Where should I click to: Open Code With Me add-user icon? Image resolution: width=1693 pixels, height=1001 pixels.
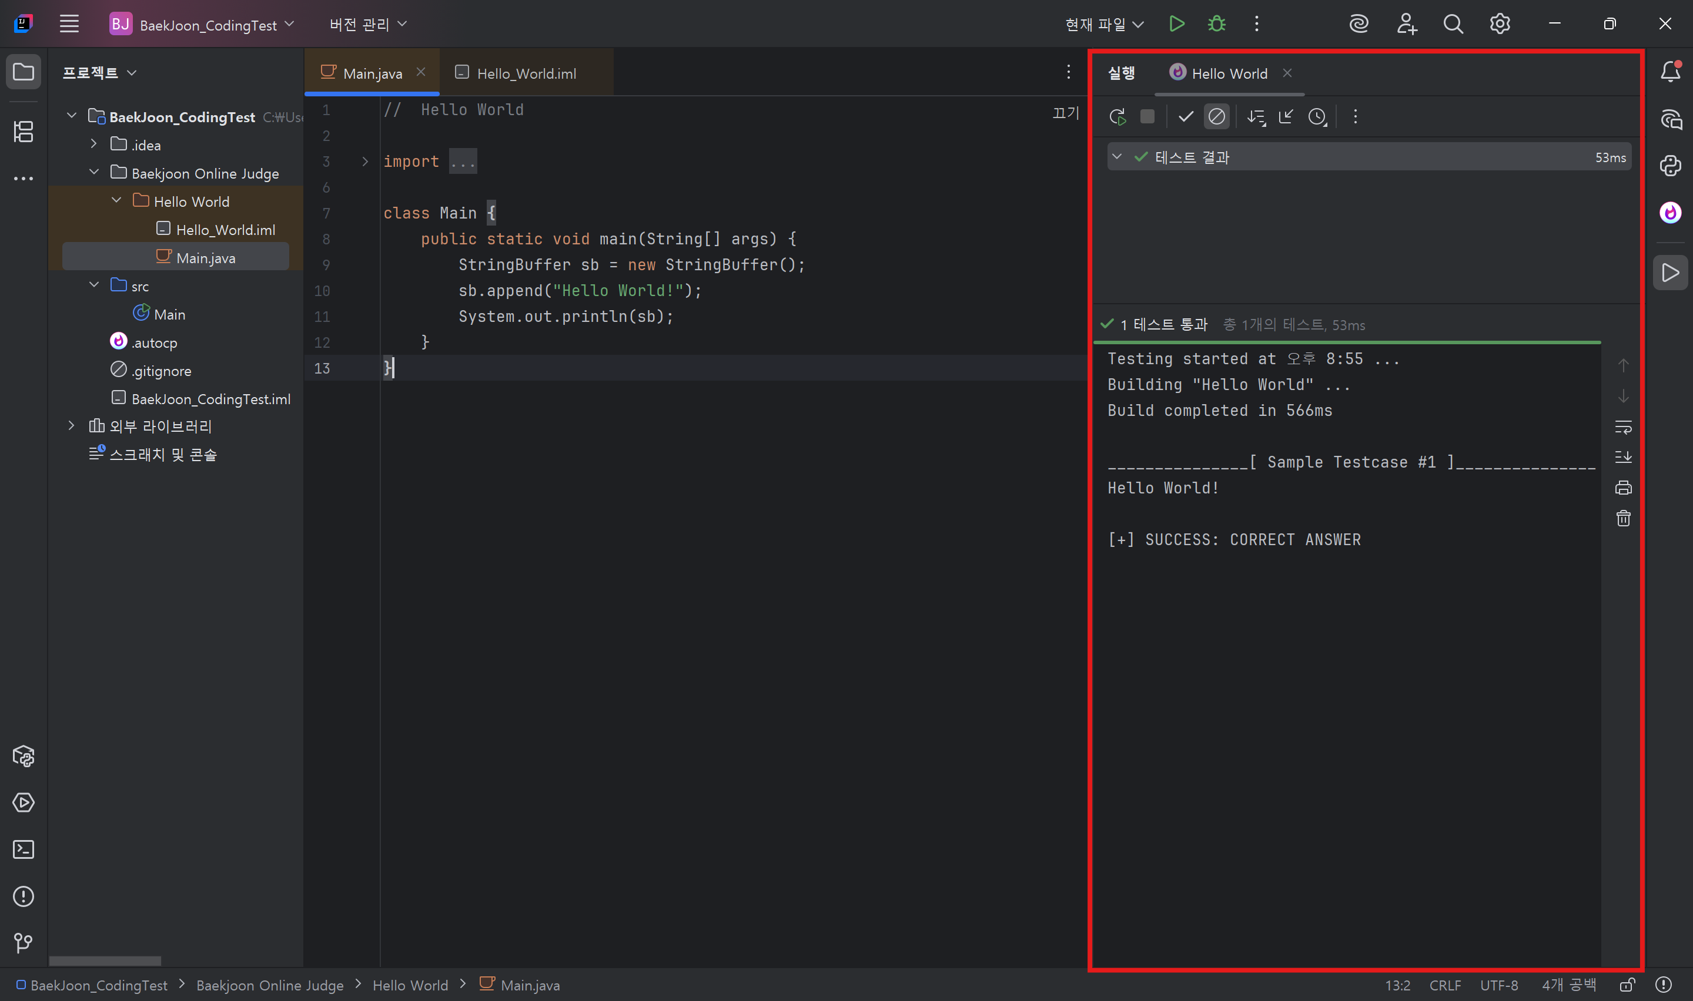(1406, 24)
